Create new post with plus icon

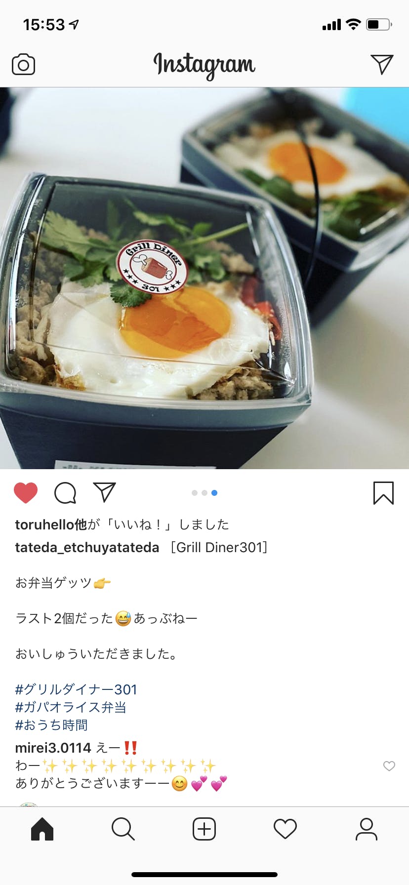click(x=204, y=829)
